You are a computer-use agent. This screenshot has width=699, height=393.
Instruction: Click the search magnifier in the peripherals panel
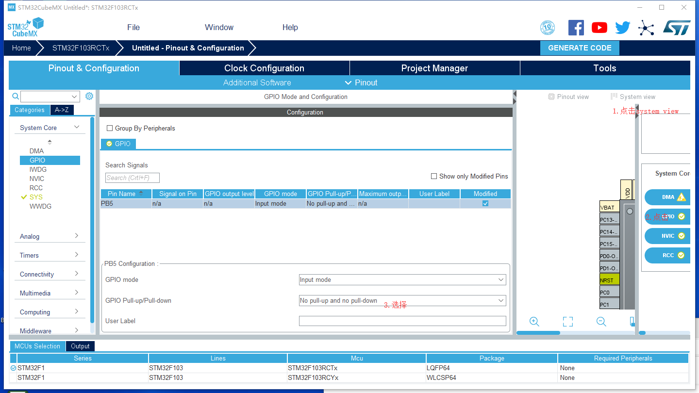tap(15, 96)
